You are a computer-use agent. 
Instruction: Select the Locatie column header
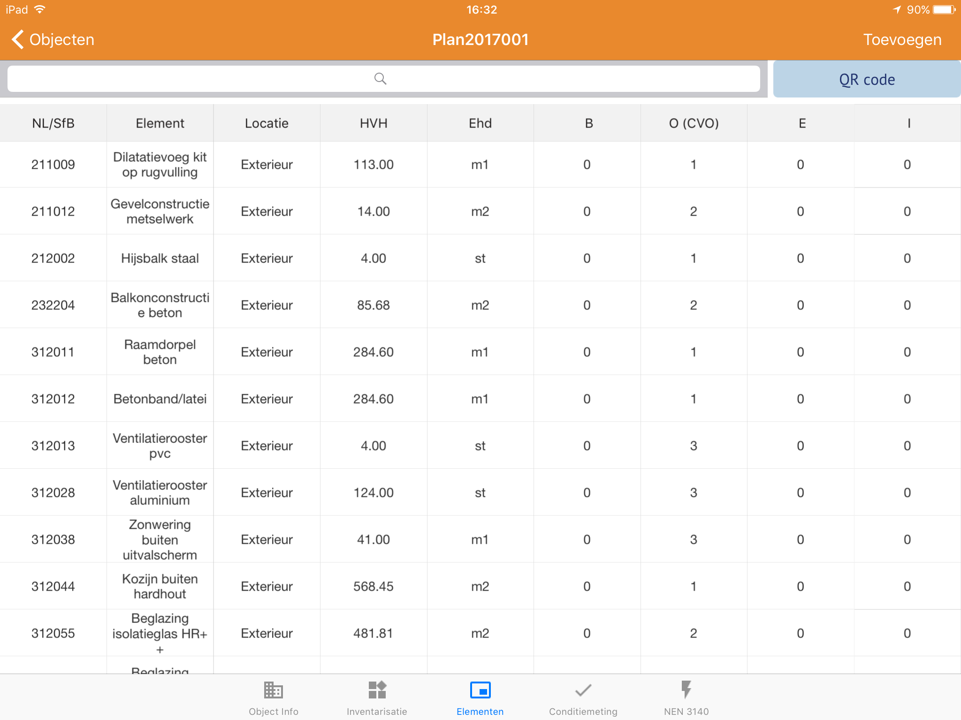267,123
